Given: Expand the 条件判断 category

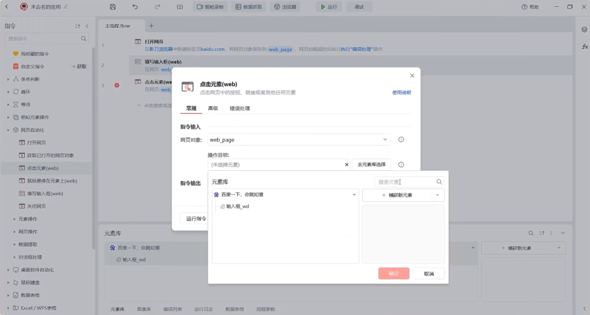Looking at the screenshot, I should pyautogui.click(x=8, y=79).
